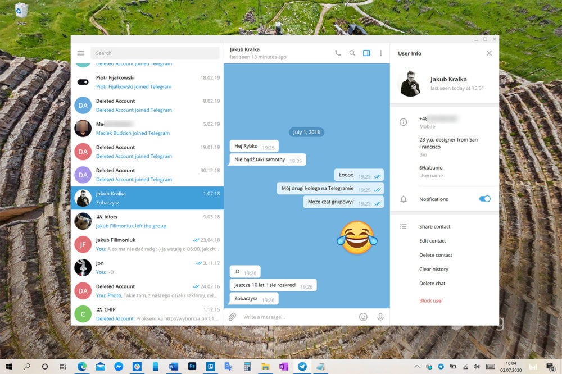Choose Delete chat
This screenshot has width=562, height=374.
tap(432, 284)
